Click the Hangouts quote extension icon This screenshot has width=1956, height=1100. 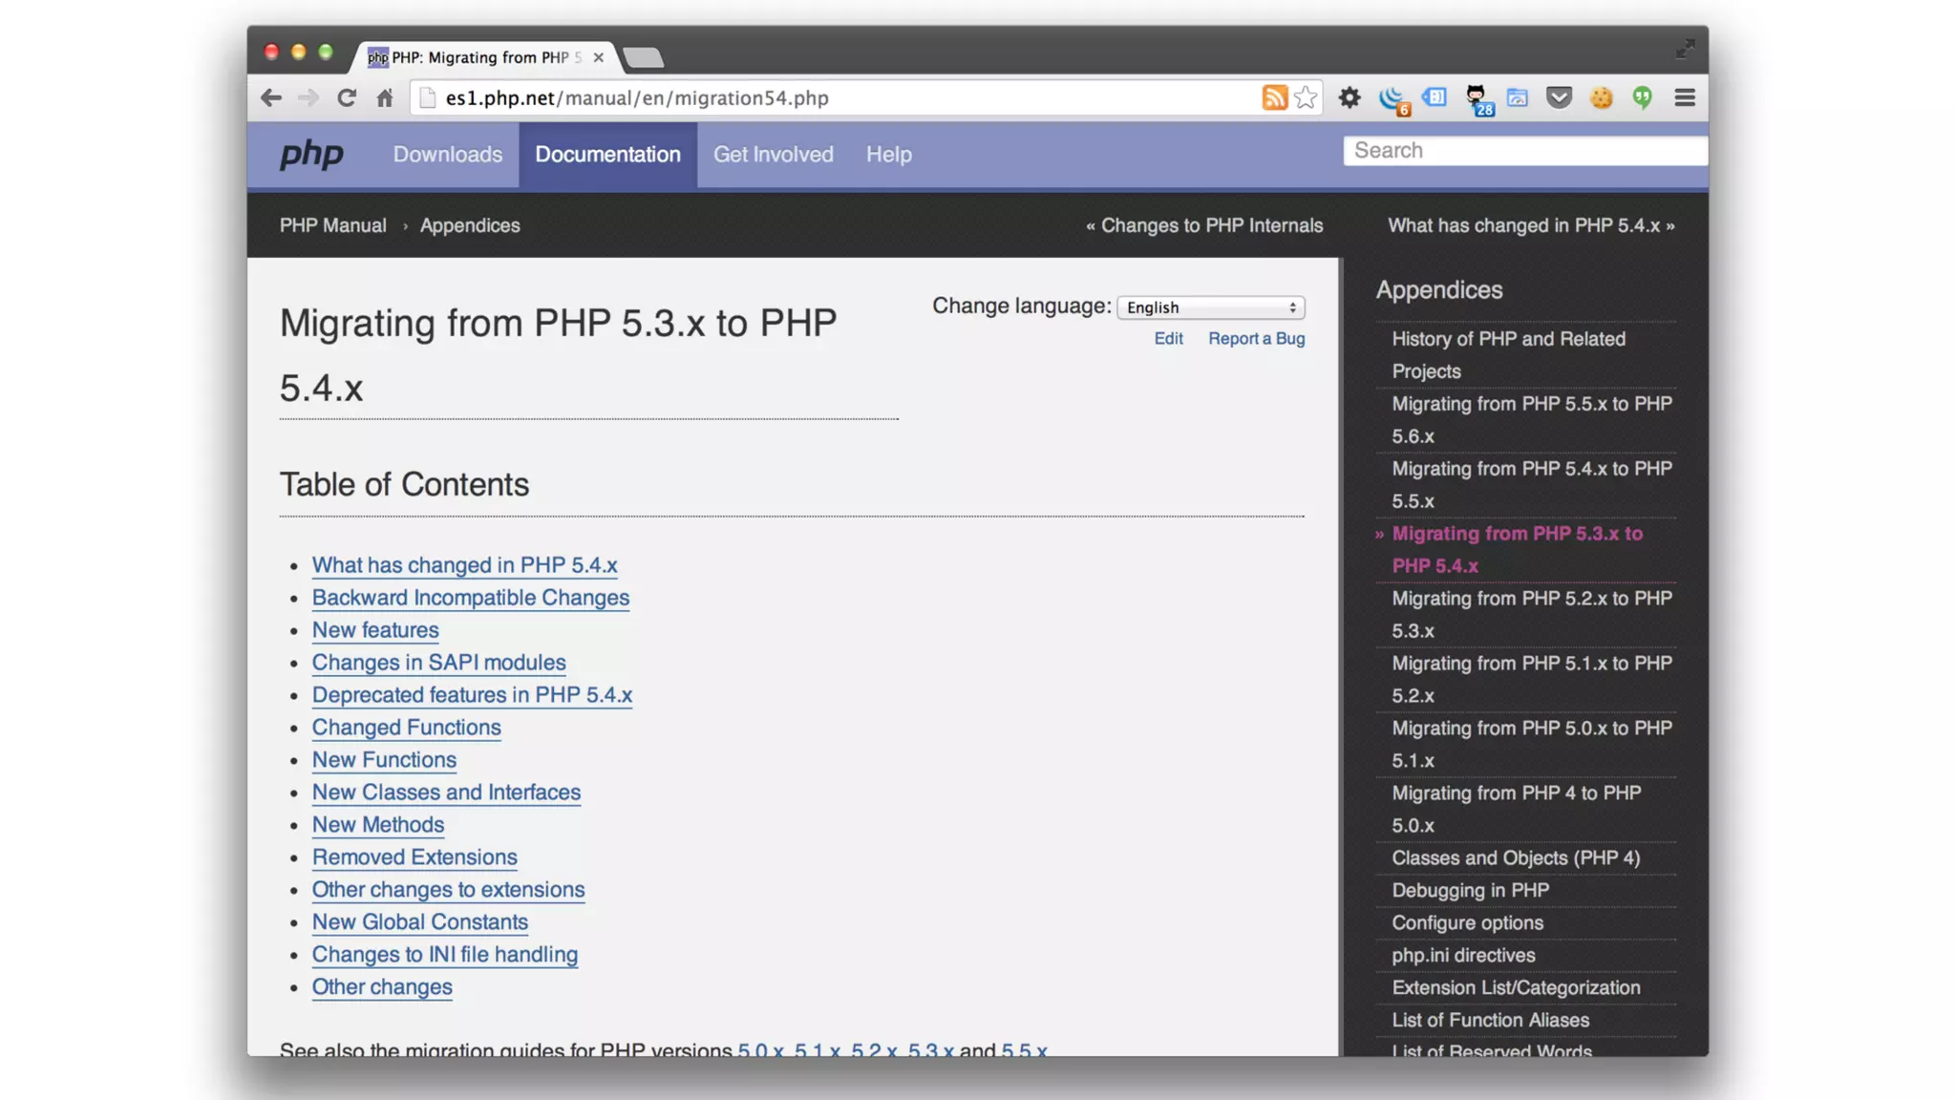(x=1643, y=97)
